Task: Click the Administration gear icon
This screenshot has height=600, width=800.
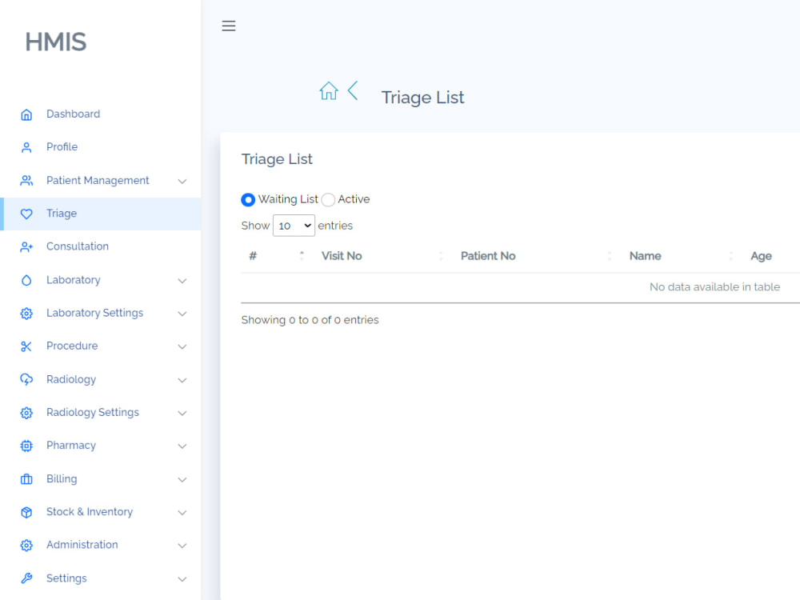Action: (x=26, y=546)
